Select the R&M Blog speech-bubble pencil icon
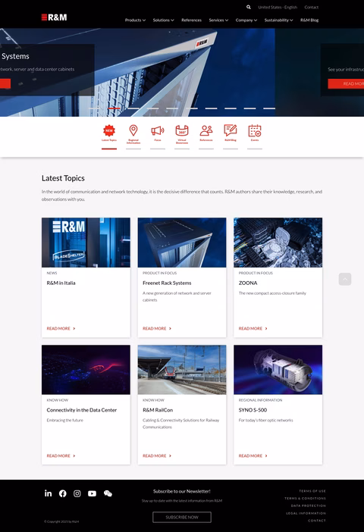The image size is (364, 532). pyautogui.click(x=231, y=130)
